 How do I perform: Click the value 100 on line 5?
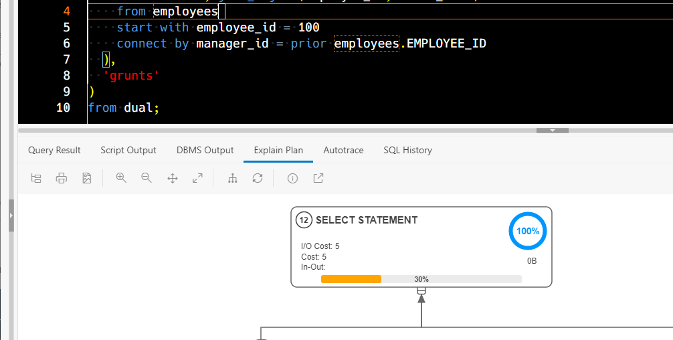[308, 27]
